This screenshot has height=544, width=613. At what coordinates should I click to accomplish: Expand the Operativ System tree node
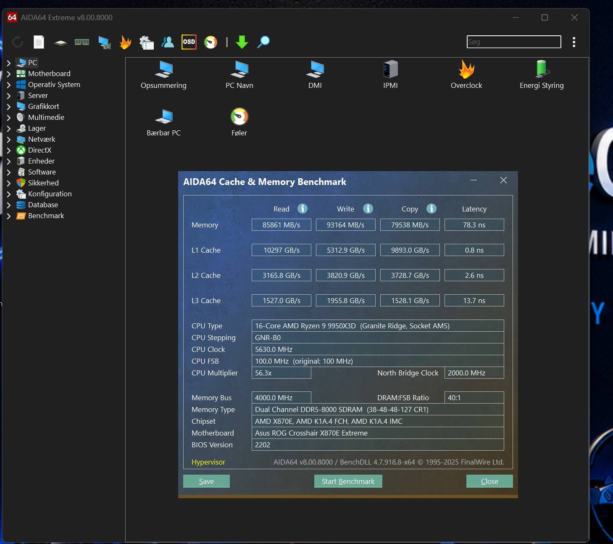point(9,85)
